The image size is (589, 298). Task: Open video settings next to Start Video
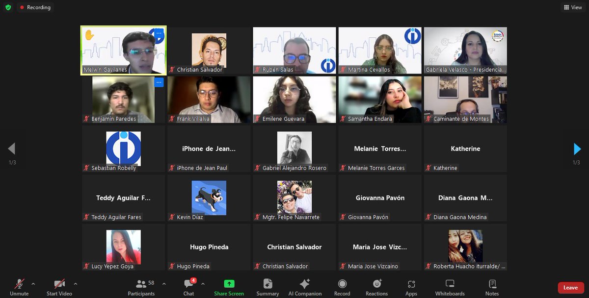[76, 283]
